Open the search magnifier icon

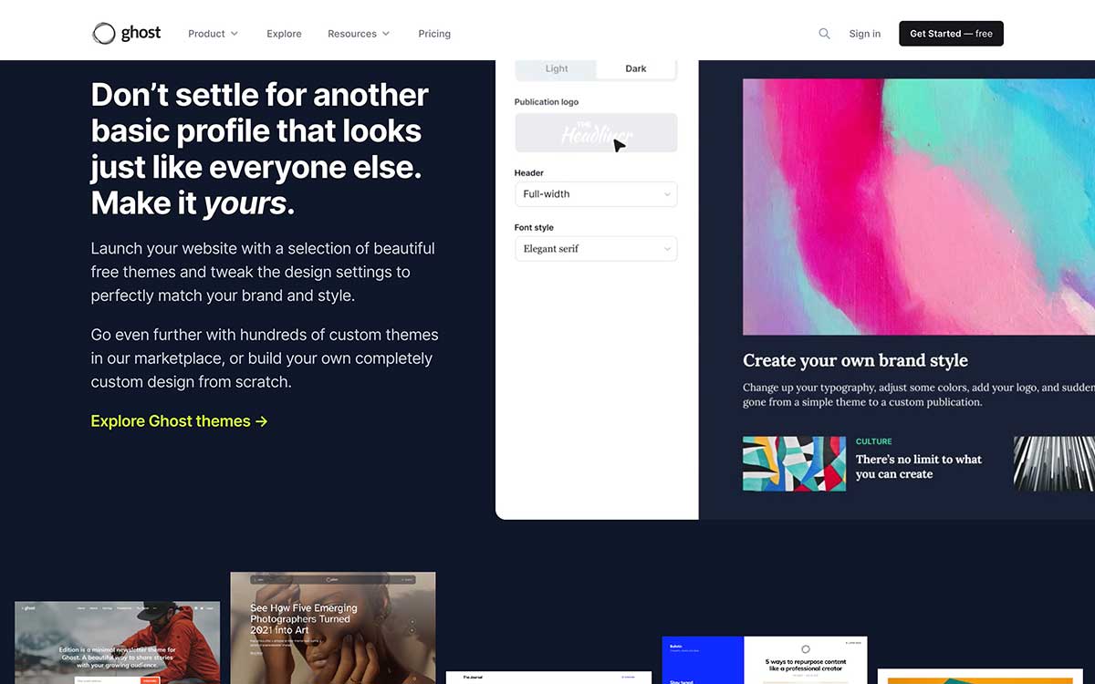tap(824, 34)
